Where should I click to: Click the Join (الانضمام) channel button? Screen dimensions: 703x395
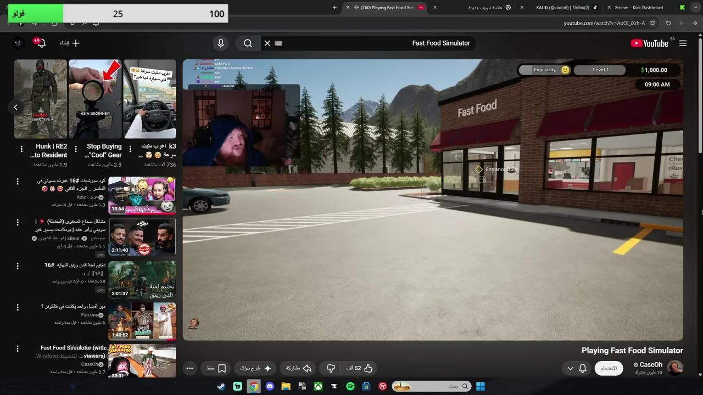(x=609, y=368)
